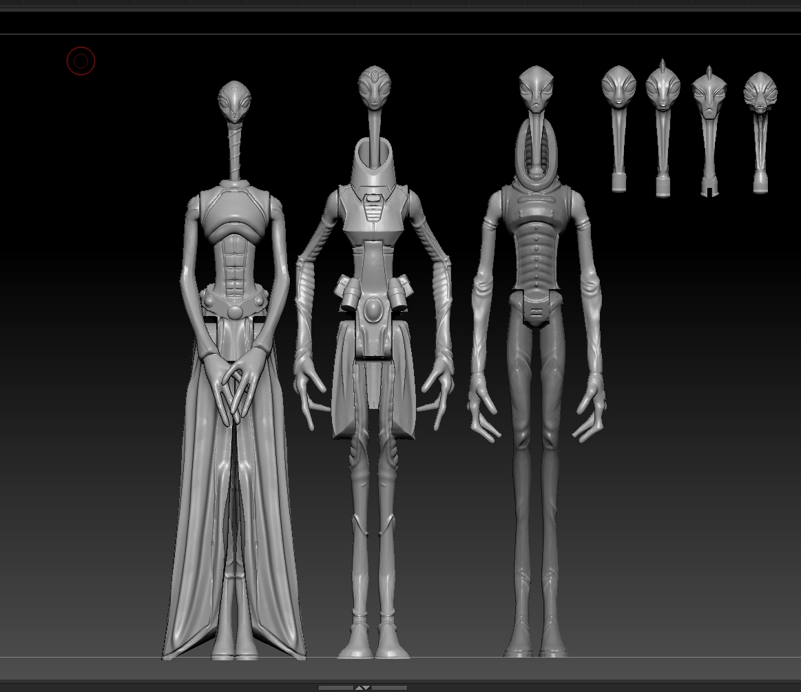Screen dimensions: 801x692
Task: Click the dotted grip right of the divider arrows
Action: pyautogui.click(x=389, y=688)
